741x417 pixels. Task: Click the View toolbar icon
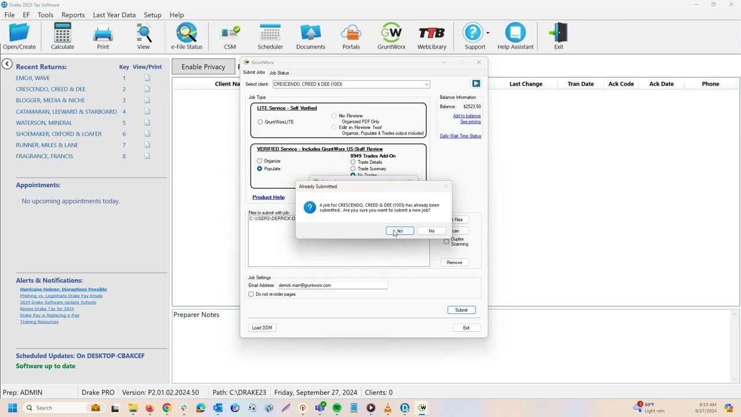pyautogui.click(x=144, y=36)
